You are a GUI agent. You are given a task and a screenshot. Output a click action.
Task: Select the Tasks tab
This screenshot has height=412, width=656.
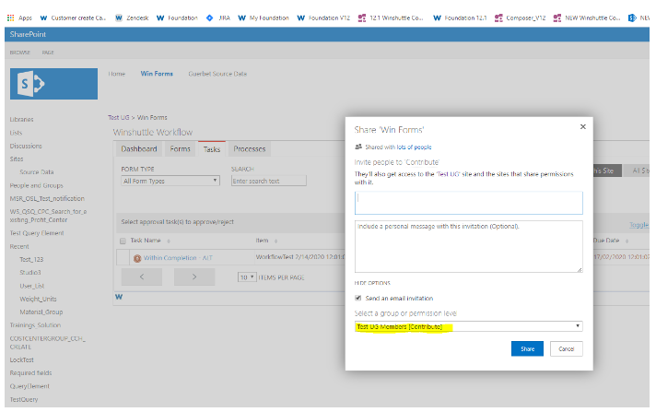click(x=212, y=149)
